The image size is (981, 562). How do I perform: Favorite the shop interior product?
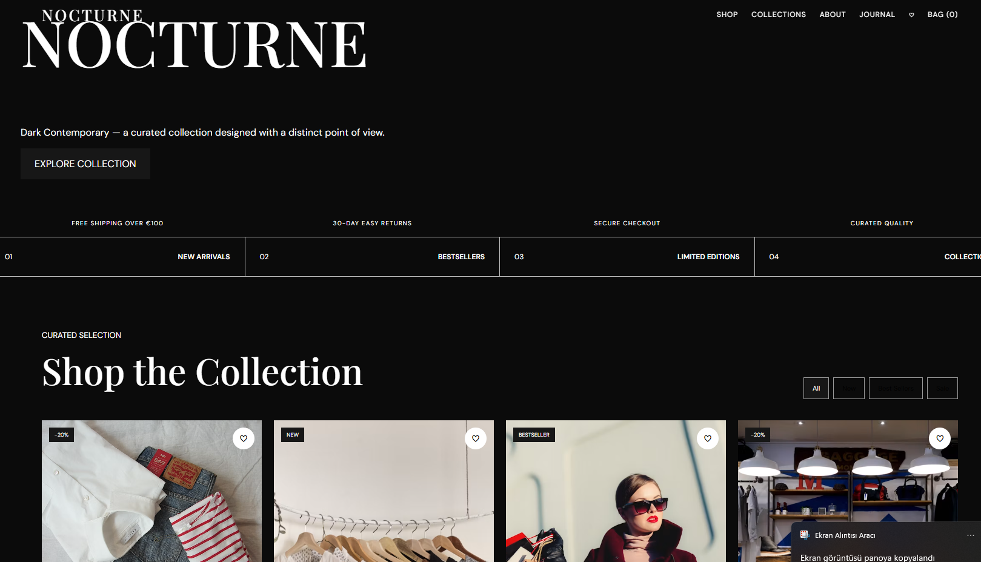click(x=940, y=438)
